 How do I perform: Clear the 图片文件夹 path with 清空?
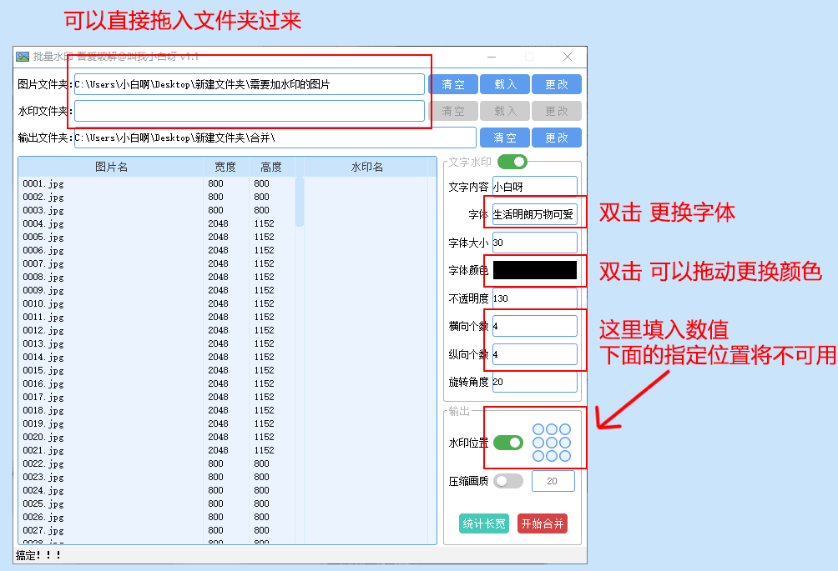453,83
